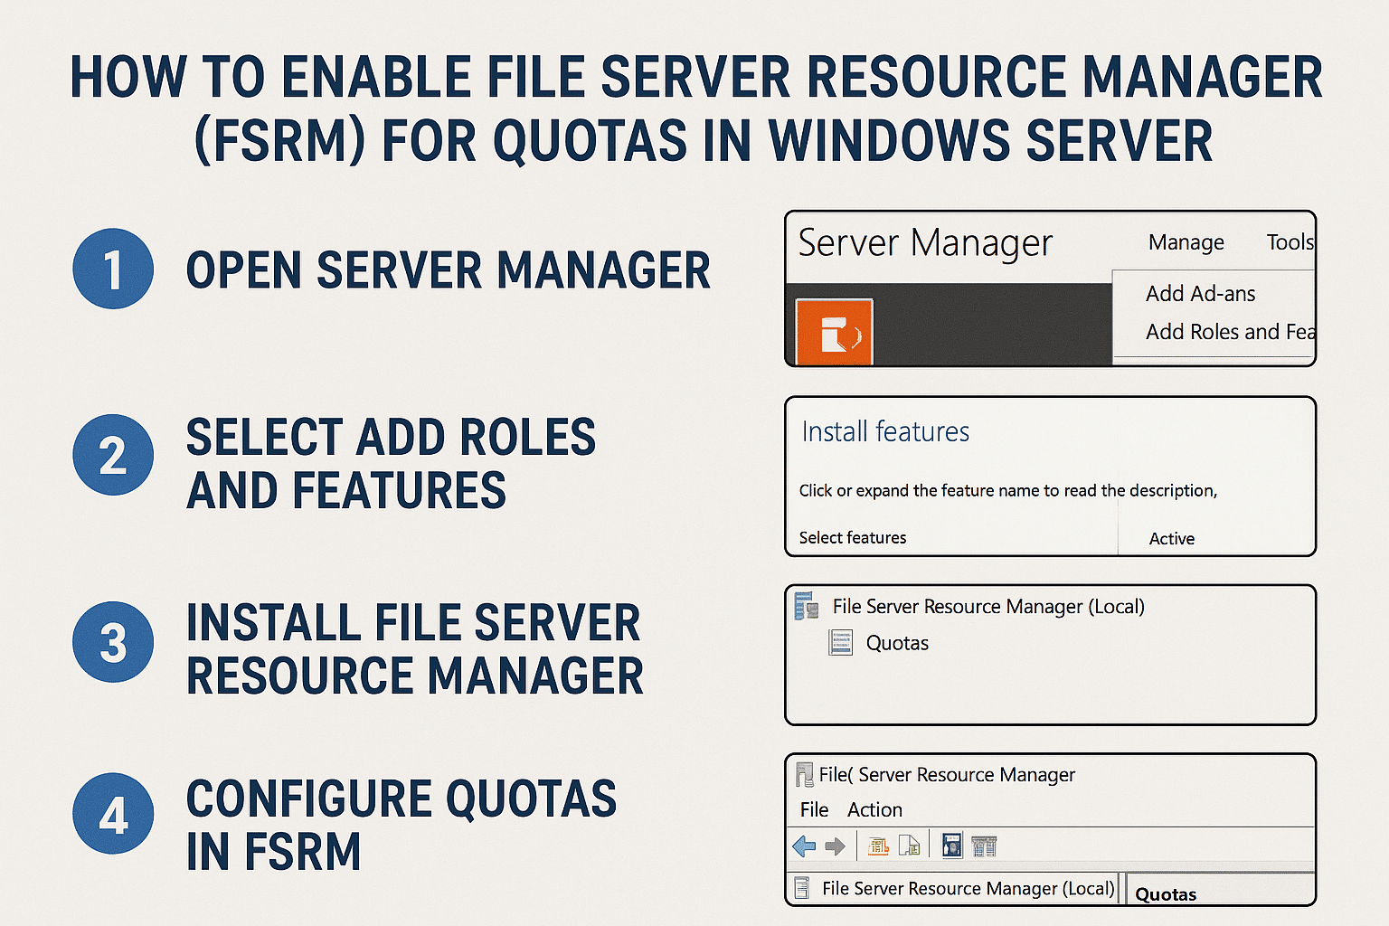Toggle the Show/Hide Console Tree toolbar button

[x=984, y=846]
